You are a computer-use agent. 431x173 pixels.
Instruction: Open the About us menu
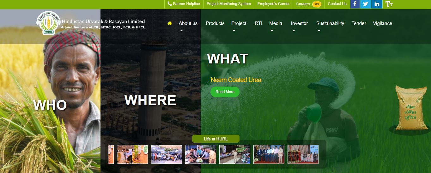pyautogui.click(x=188, y=23)
